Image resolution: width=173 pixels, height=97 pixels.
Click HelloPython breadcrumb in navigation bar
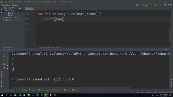coord(6,5)
